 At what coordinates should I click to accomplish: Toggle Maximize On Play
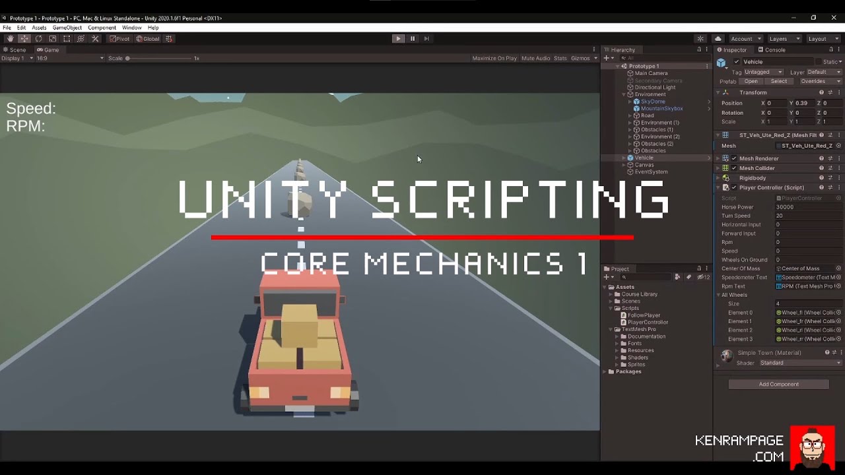pyautogui.click(x=494, y=58)
